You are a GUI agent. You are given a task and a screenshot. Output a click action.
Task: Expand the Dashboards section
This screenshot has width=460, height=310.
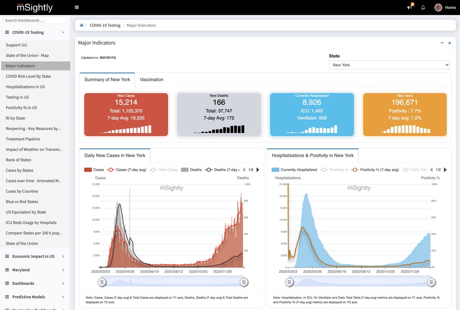pyautogui.click(x=35, y=283)
